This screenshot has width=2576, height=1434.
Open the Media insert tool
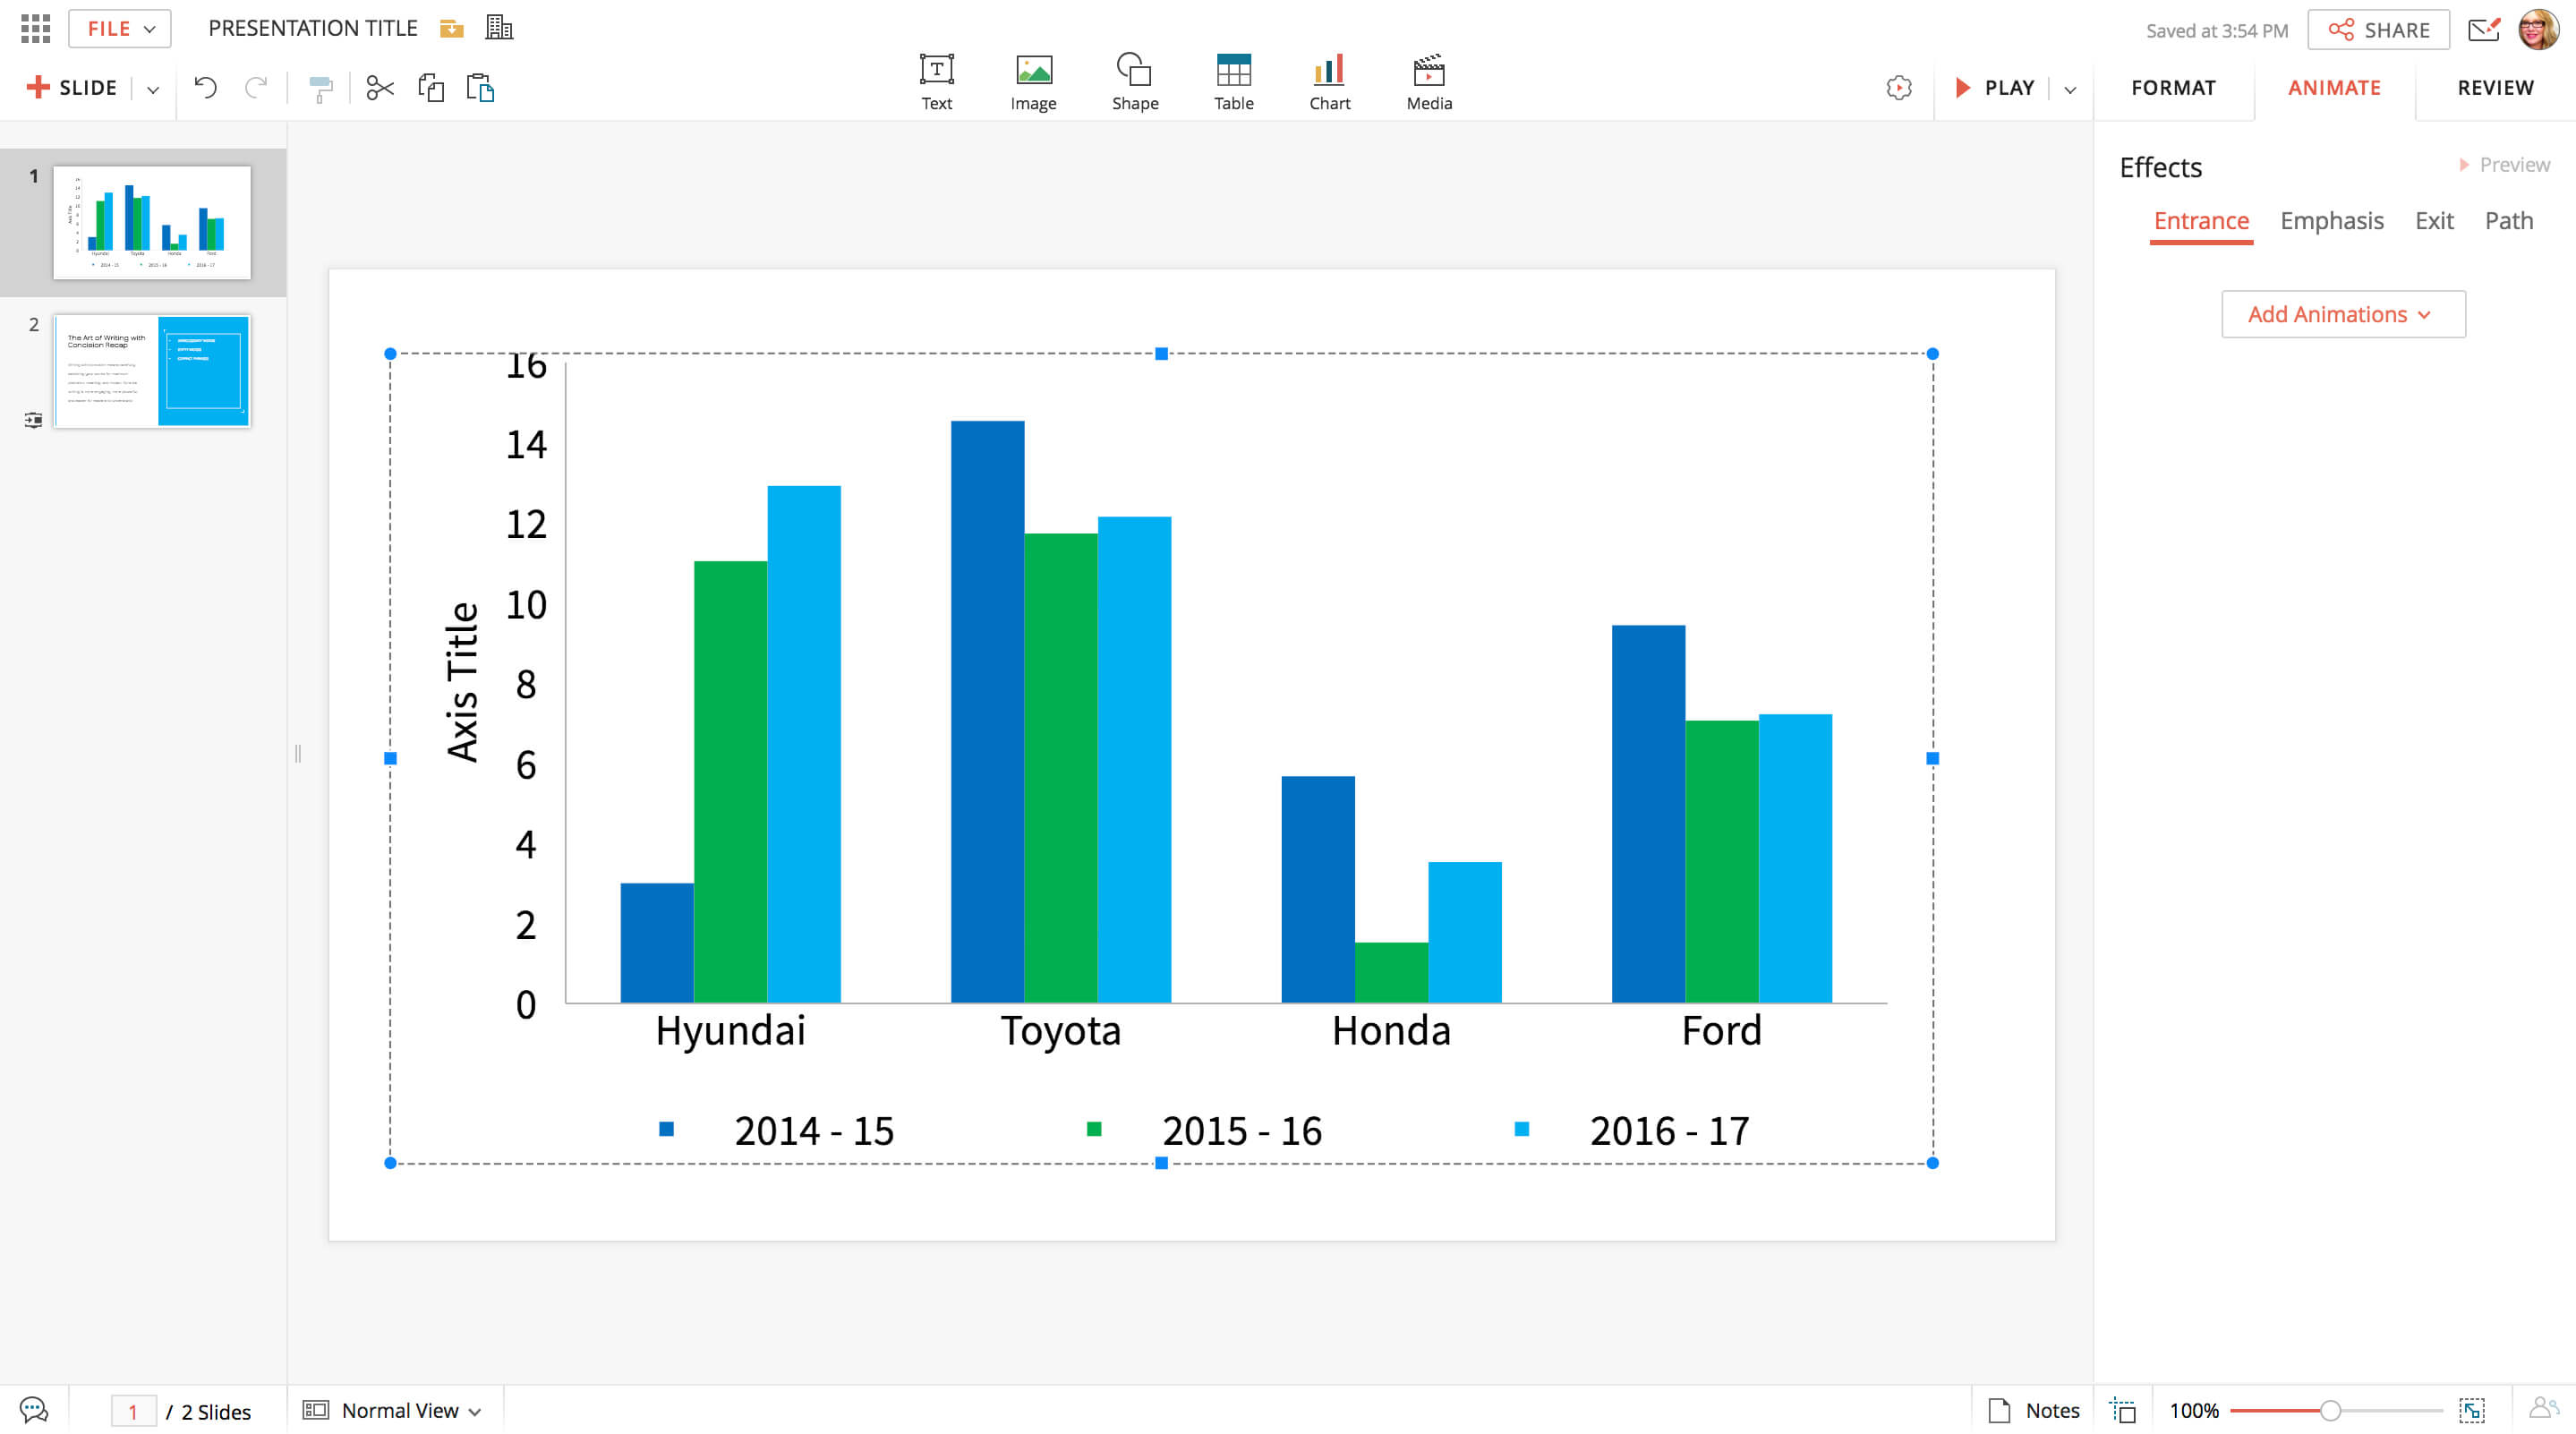(1428, 82)
